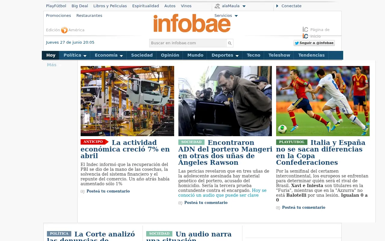This screenshot has width=385, height=241.
Task: Expand the Deportes menu arrow
Action: 237,56
